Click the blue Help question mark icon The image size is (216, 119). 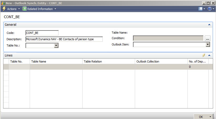pos(209,9)
